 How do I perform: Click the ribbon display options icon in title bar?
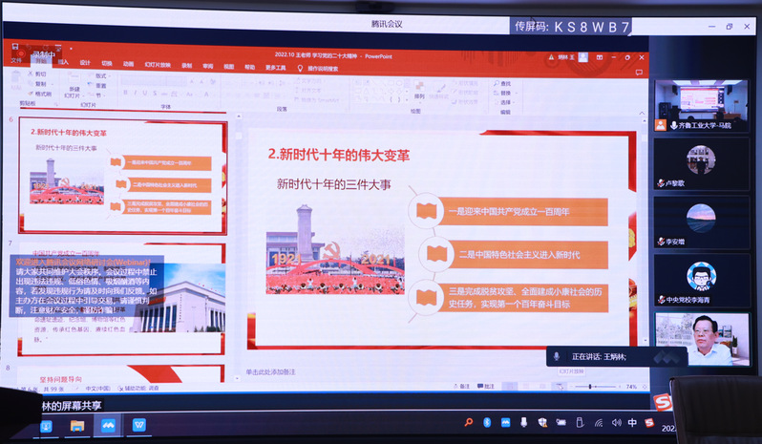pyautogui.click(x=600, y=57)
